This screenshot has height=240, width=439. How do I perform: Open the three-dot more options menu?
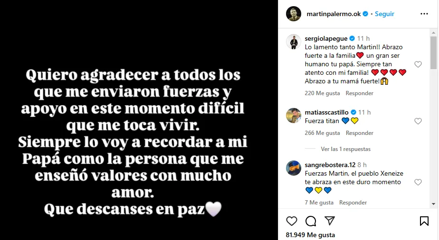pos(424,14)
